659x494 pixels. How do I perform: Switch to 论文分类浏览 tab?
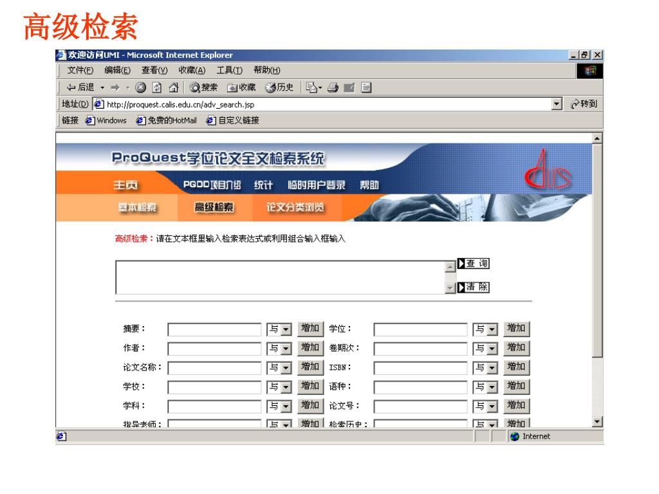pyautogui.click(x=295, y=207)
